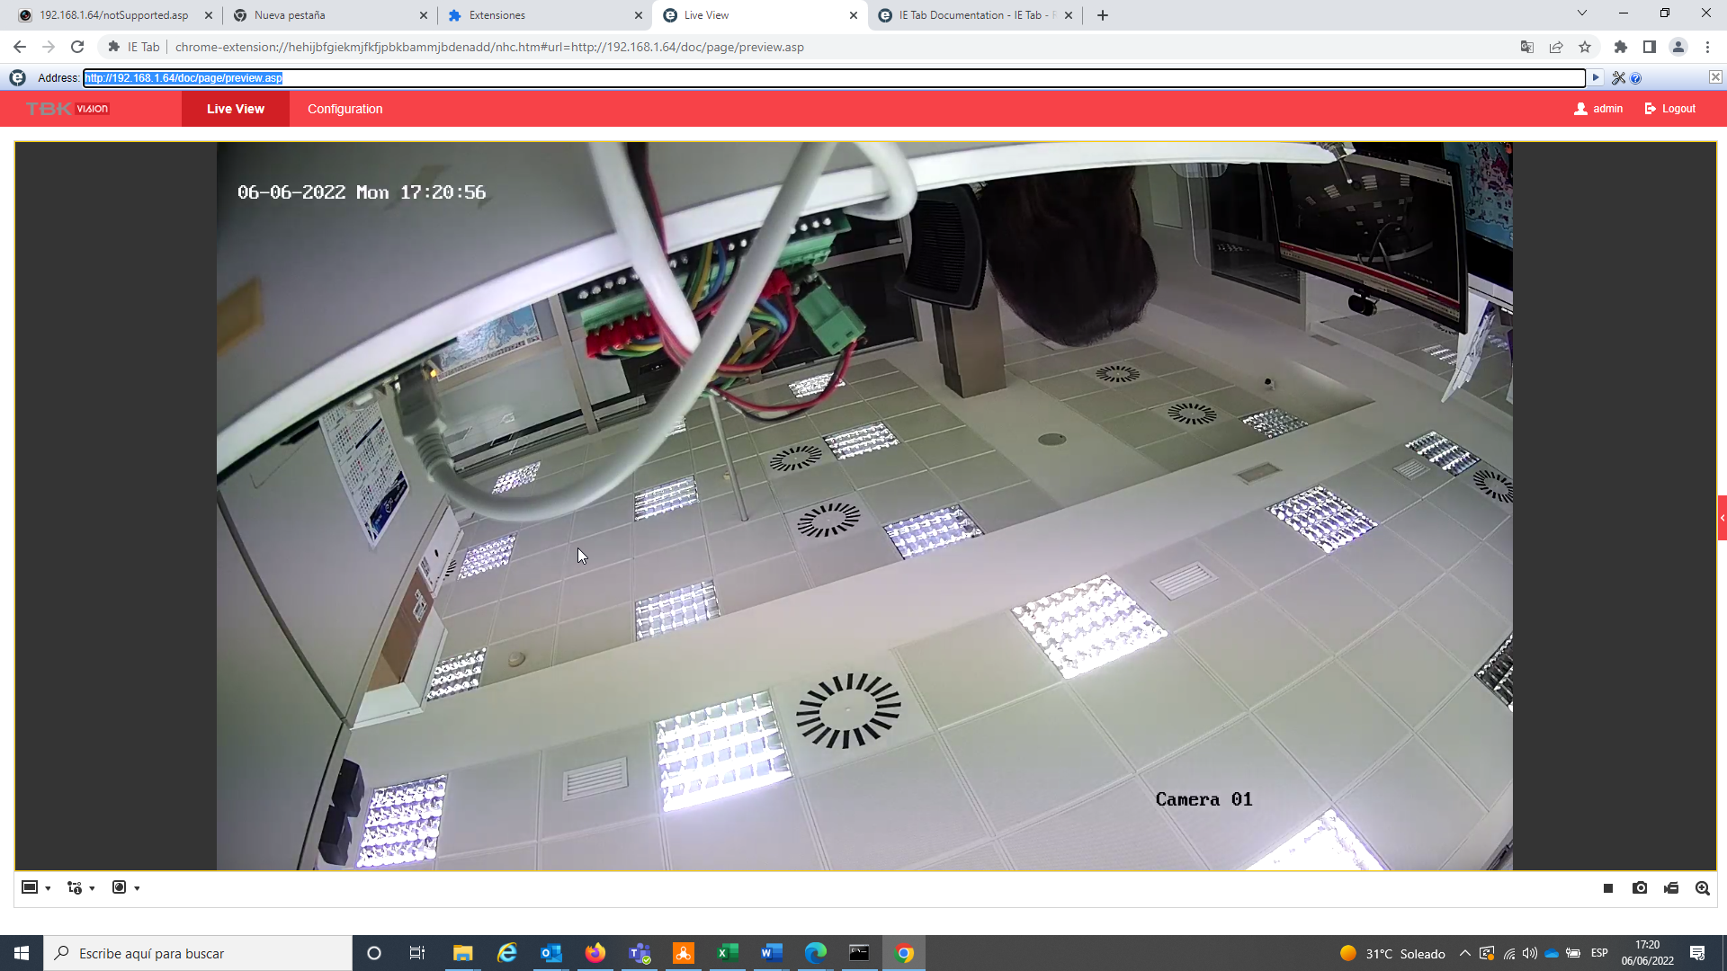Open IE Tab help with the question icon
The width and height of the screenshot is (1727, 971).
pos(1636,78)
